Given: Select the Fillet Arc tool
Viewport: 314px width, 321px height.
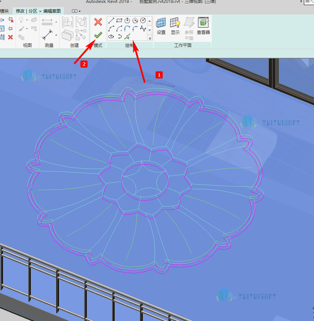Looking at the screenshot, I should pos(135,29).
